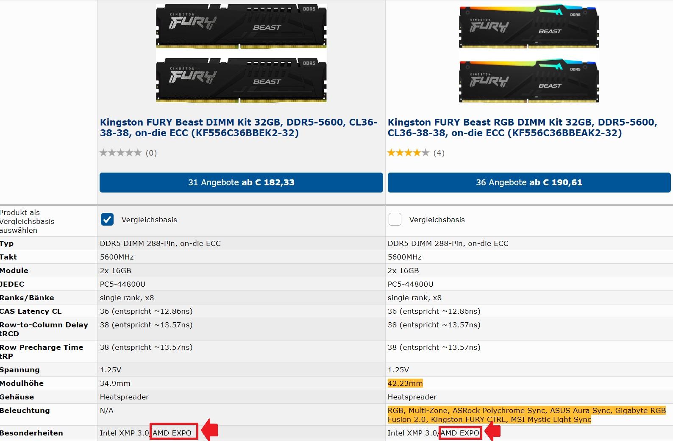Select the Module row label
Screen dimensions: 673x441
(x=14, y=271)
